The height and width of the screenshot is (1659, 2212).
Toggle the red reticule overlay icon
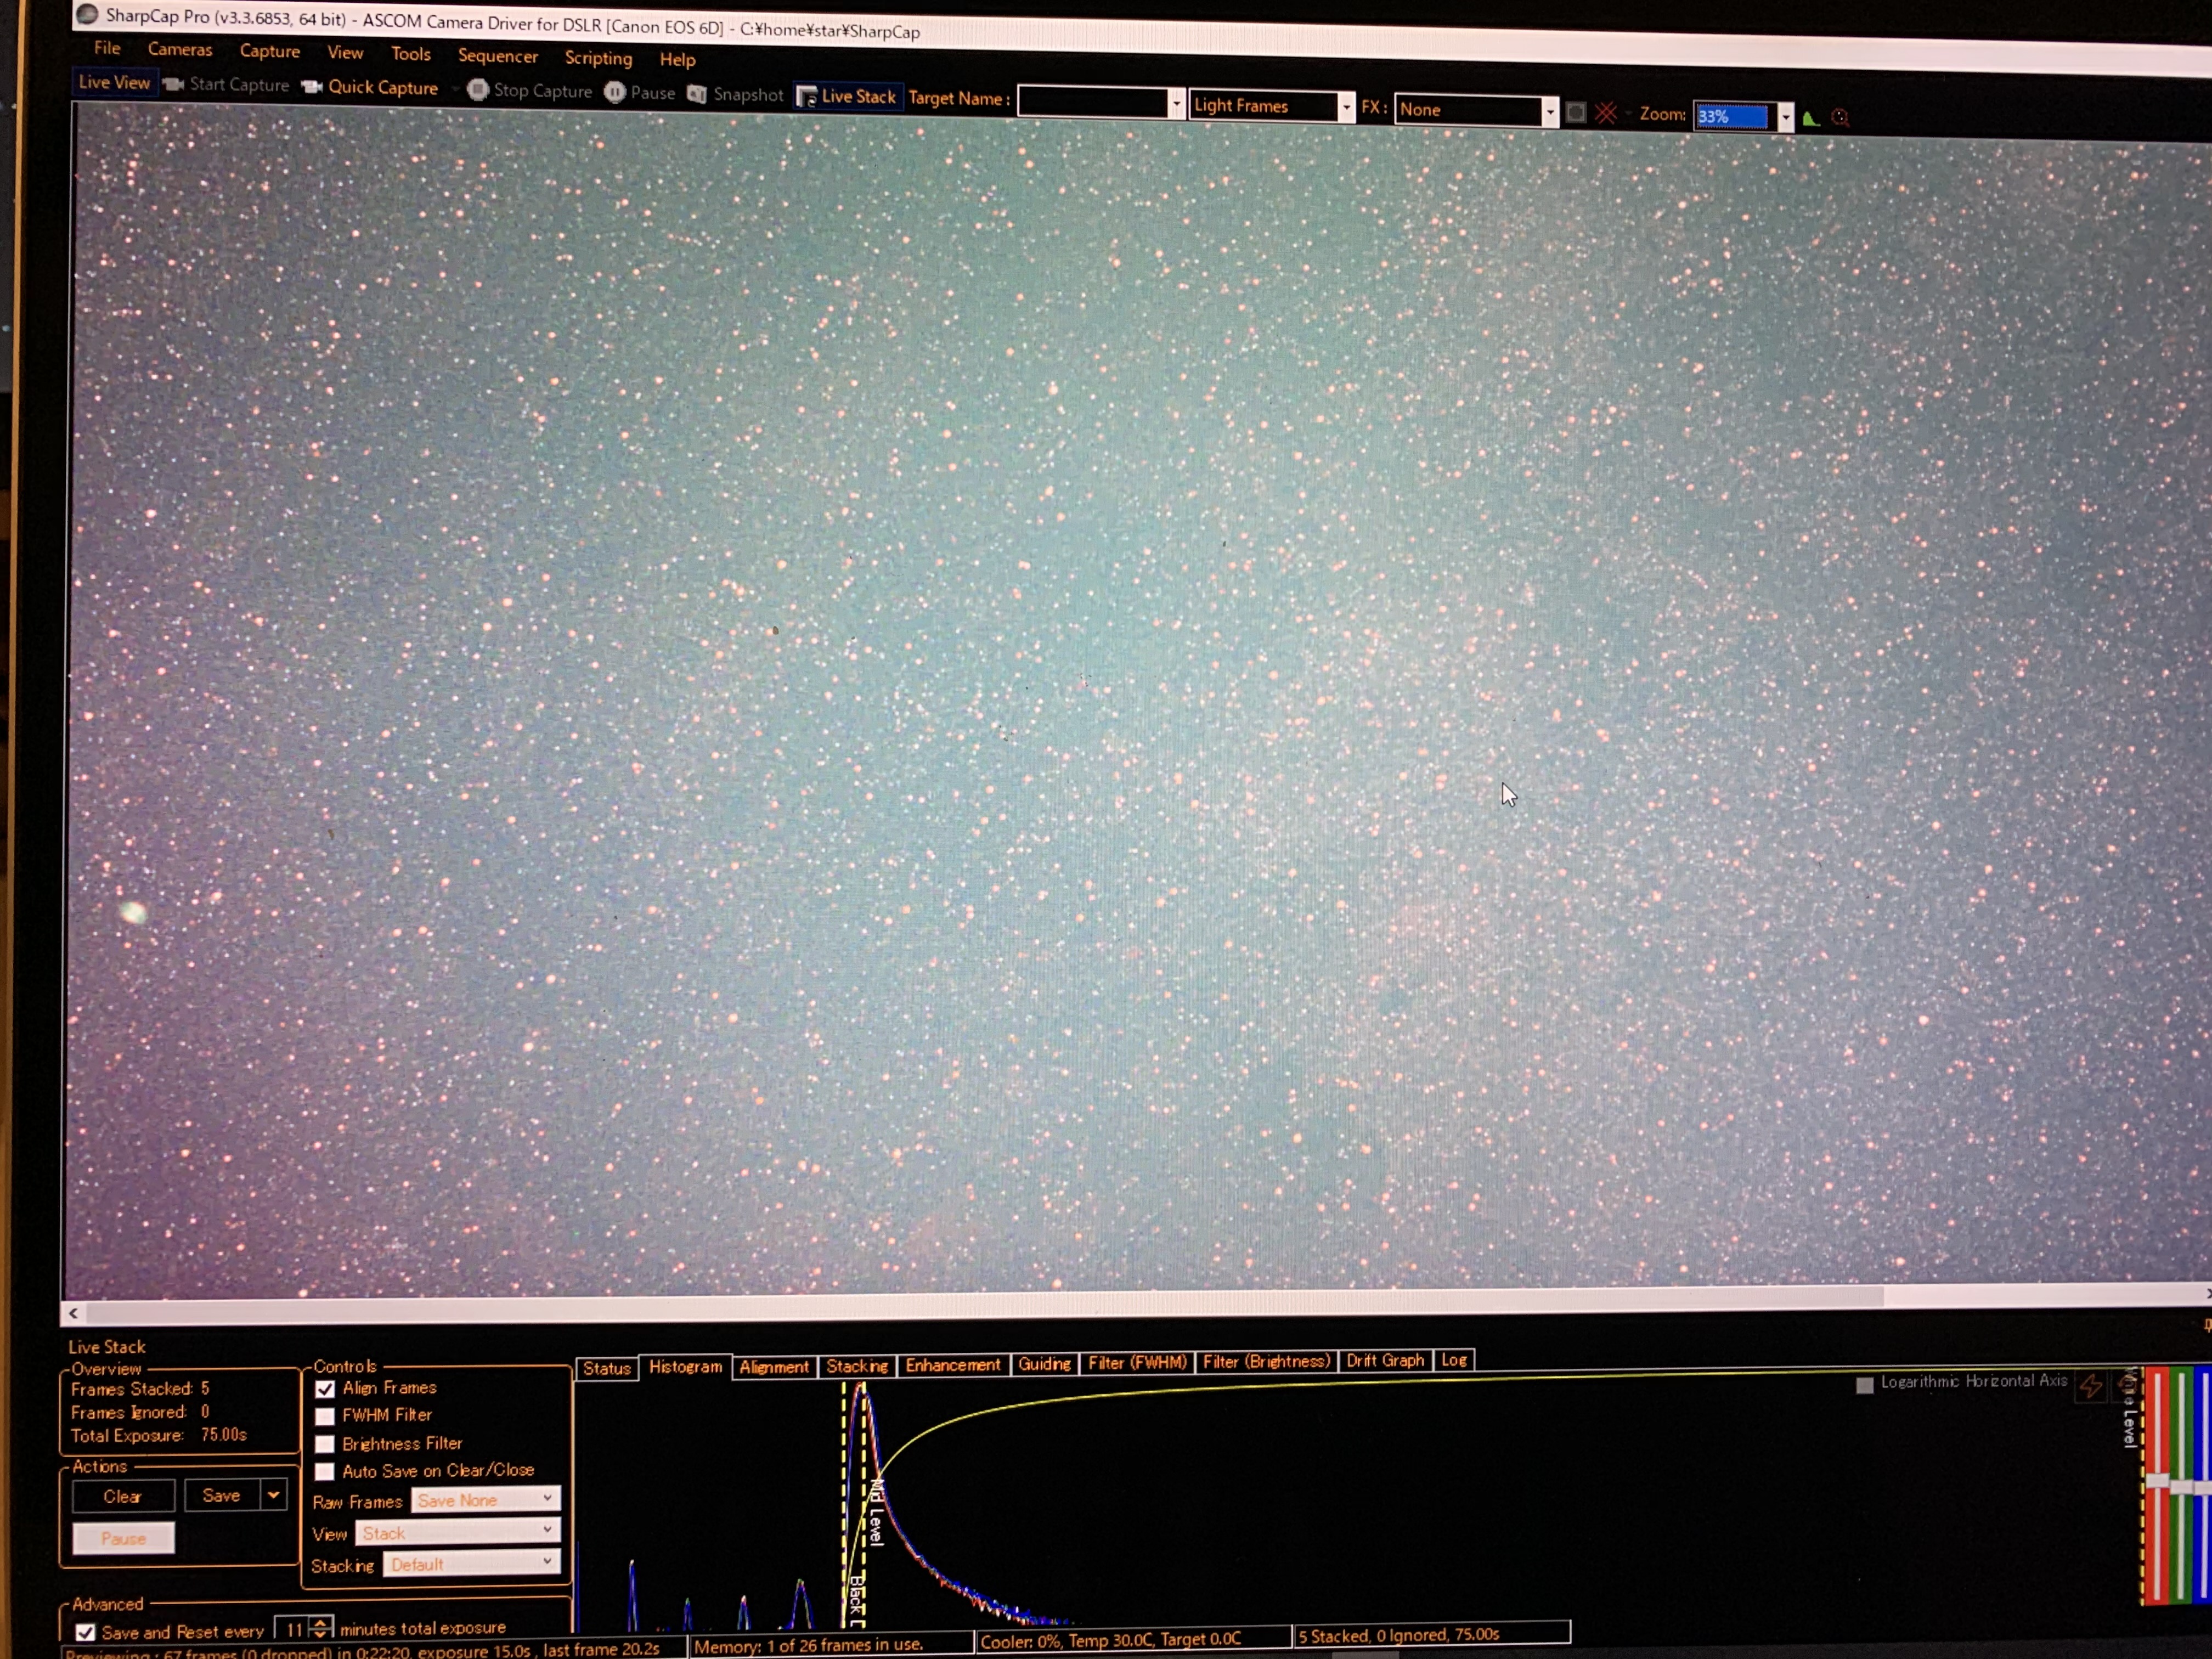(1606, 113)
